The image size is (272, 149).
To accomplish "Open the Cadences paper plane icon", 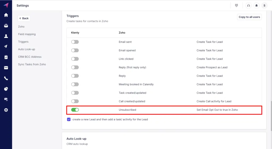I will (x=6, y=46).
